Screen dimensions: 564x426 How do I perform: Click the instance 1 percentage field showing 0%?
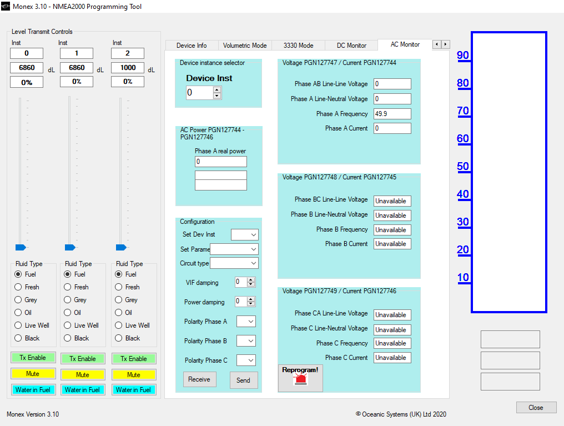(x=77, y=82)
